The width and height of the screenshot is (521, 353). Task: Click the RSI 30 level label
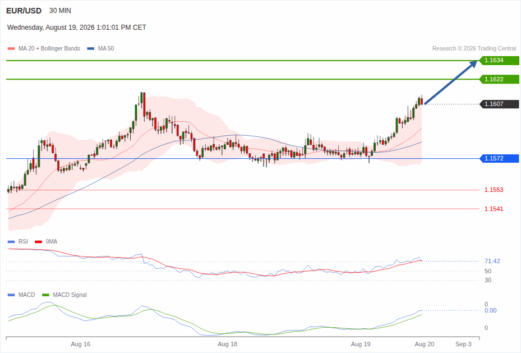[x=488, y=280]
